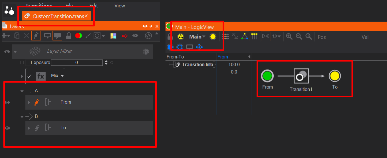Click the Transition1 node in the graph

coord(301,76)
